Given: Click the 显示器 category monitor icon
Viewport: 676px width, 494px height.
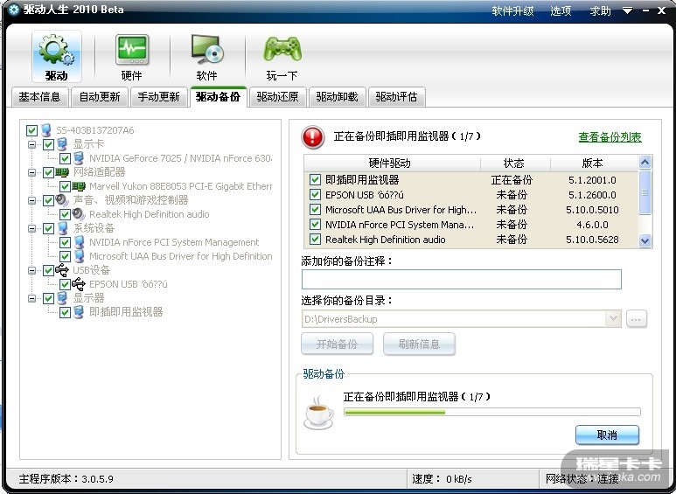Looking at the screenshot, I should [62, 298].
